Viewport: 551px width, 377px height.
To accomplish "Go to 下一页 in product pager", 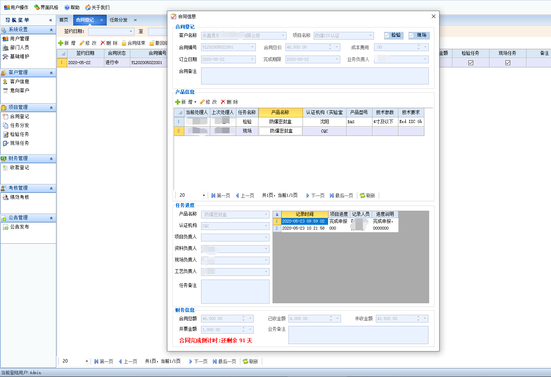I will (x=315, y=196).
